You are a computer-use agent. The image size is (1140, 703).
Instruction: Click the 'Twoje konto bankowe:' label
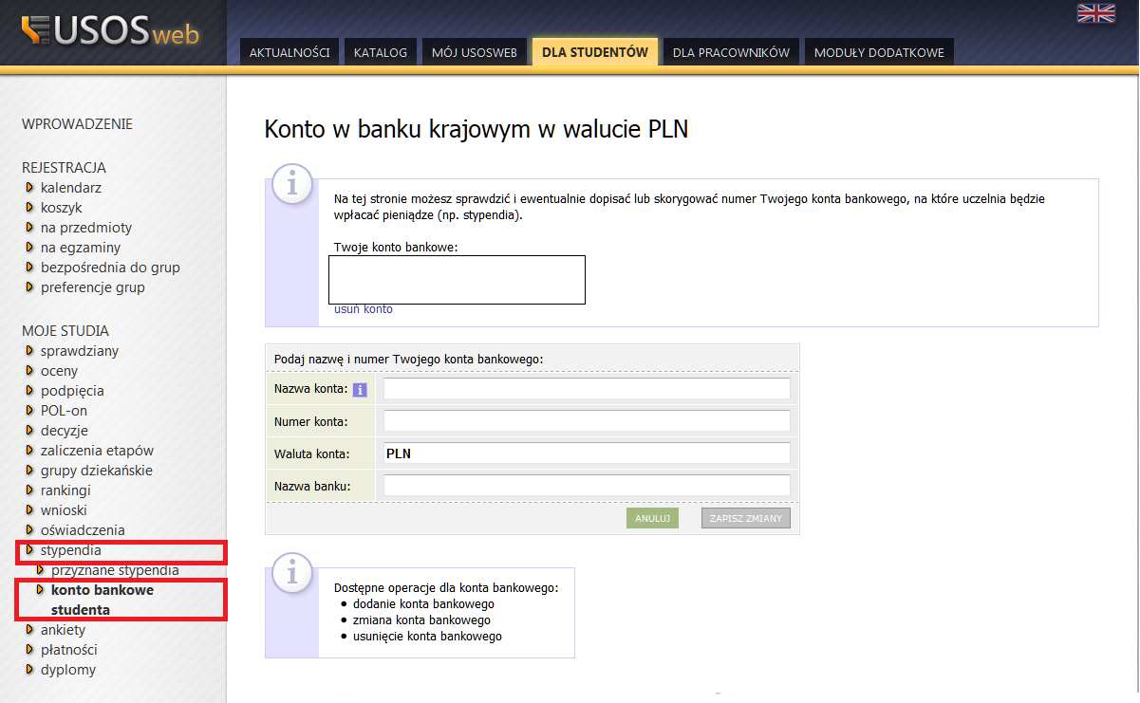click(x=396, y=248)
